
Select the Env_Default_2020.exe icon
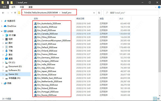click(x=35, y=47)
